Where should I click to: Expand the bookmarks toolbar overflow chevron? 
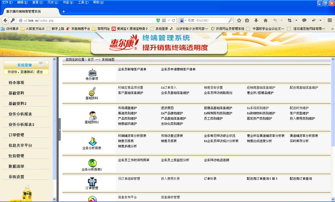click(x=332, y=29)
